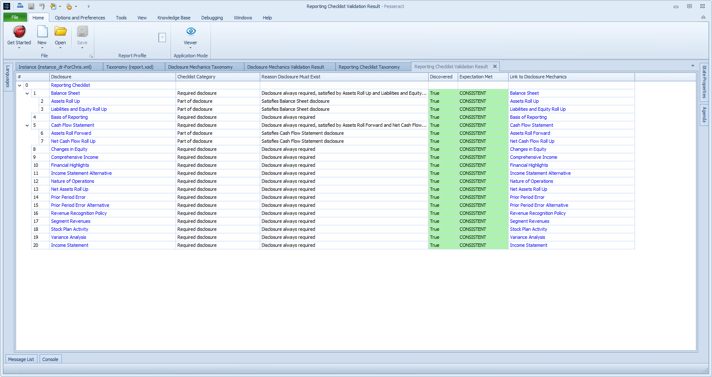Click the Disclosure column header

(x=112, y=77)
